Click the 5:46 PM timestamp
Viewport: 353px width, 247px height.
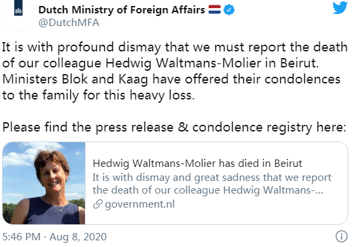[21, 237]
